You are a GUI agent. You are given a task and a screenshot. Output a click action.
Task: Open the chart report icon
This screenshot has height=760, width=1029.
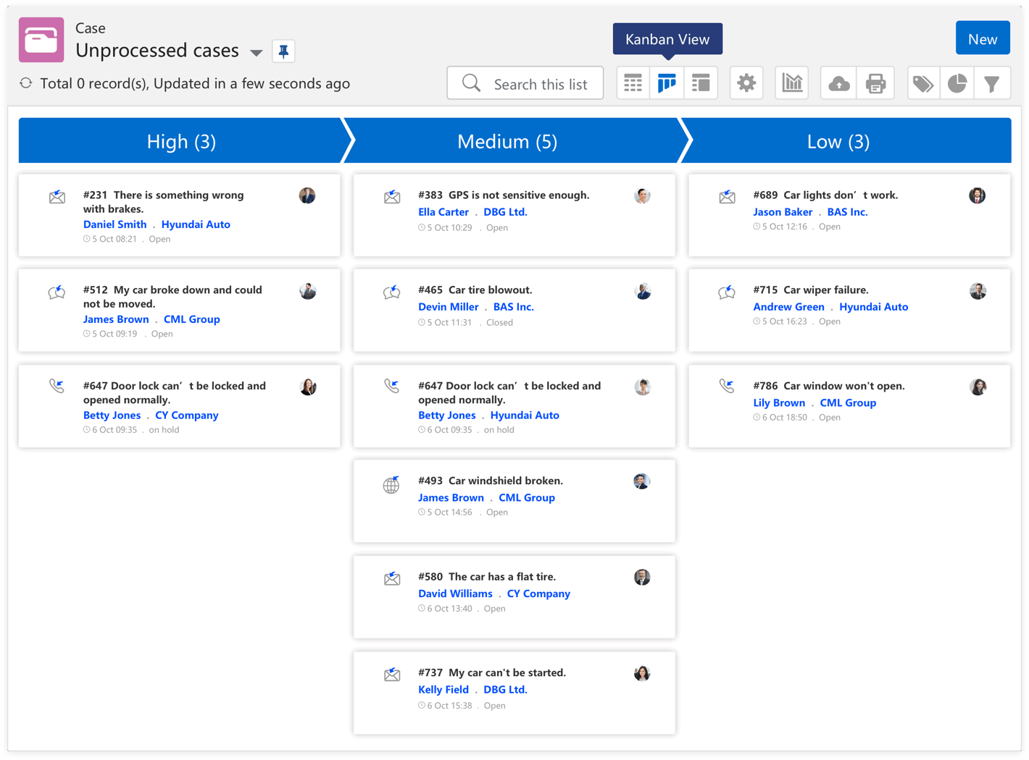click(792, 83)
